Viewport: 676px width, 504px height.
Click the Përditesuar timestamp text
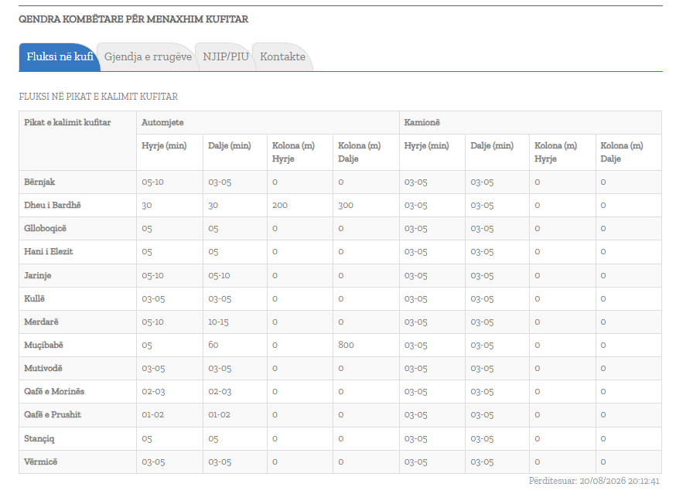(594, 481)
